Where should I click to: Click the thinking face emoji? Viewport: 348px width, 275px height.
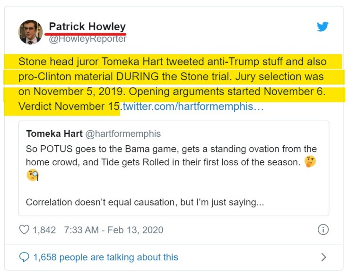310,162
